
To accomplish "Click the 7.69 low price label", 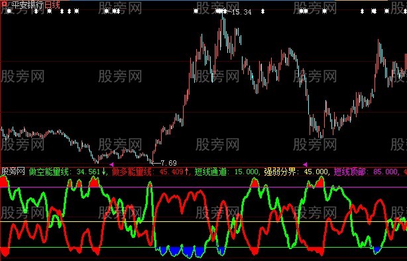I will [169, 163].
